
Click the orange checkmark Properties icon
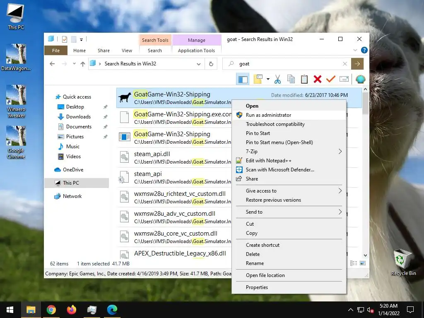click(x=331, y=79)
